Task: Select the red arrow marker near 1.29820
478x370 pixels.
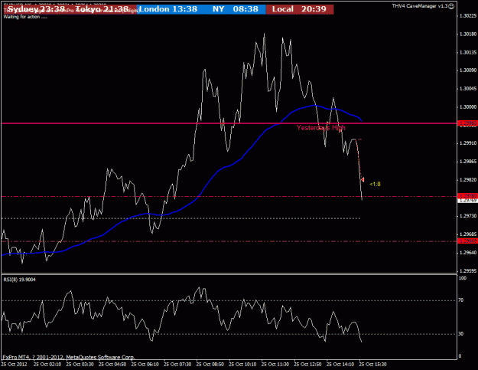Action: coord(363,180)
